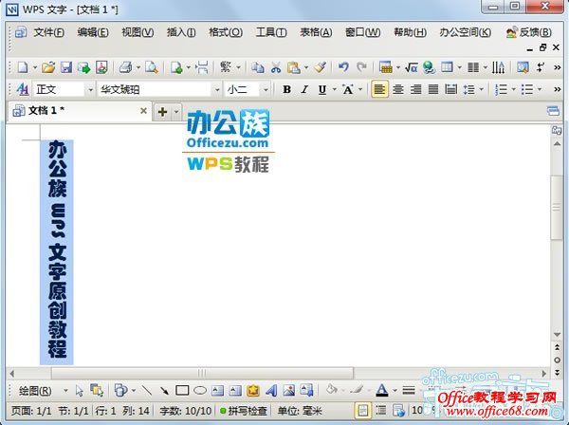
Task: Toggle spell check in status bar
Action: [244, 411]
